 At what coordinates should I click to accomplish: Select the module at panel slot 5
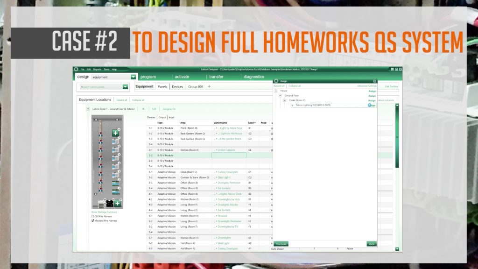(115, 158)
